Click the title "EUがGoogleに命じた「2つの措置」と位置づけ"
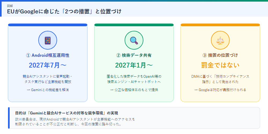The height and width of the screenshot is (134, 268). (64, 12)
